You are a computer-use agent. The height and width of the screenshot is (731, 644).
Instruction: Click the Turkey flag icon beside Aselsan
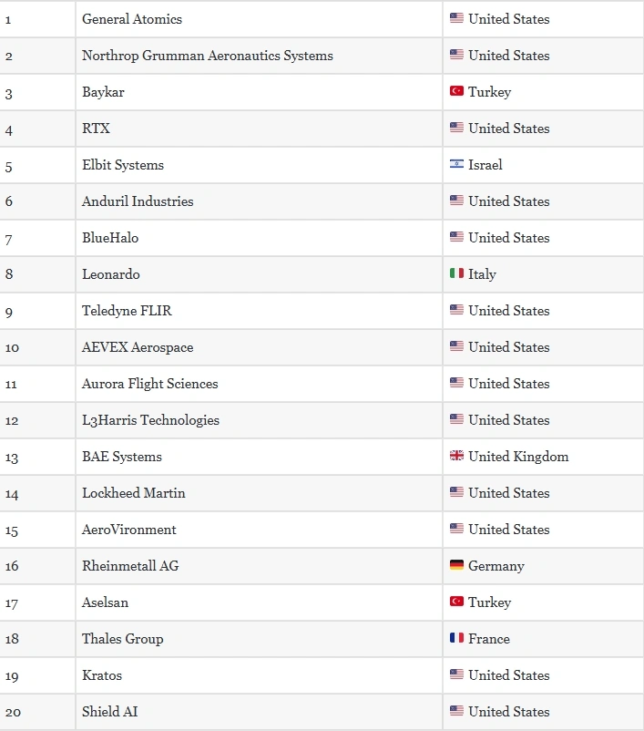tap(456, 602)
